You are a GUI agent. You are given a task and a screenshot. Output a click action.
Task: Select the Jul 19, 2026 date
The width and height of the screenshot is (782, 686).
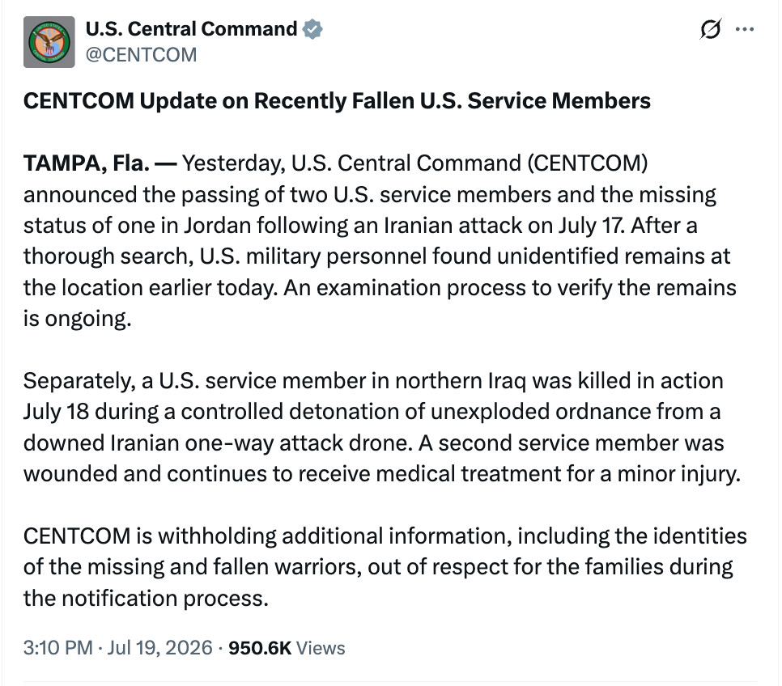[x=159, y=648]
